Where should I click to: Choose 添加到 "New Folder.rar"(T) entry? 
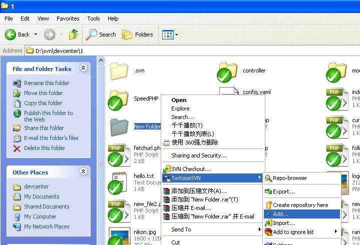(213, 199)
